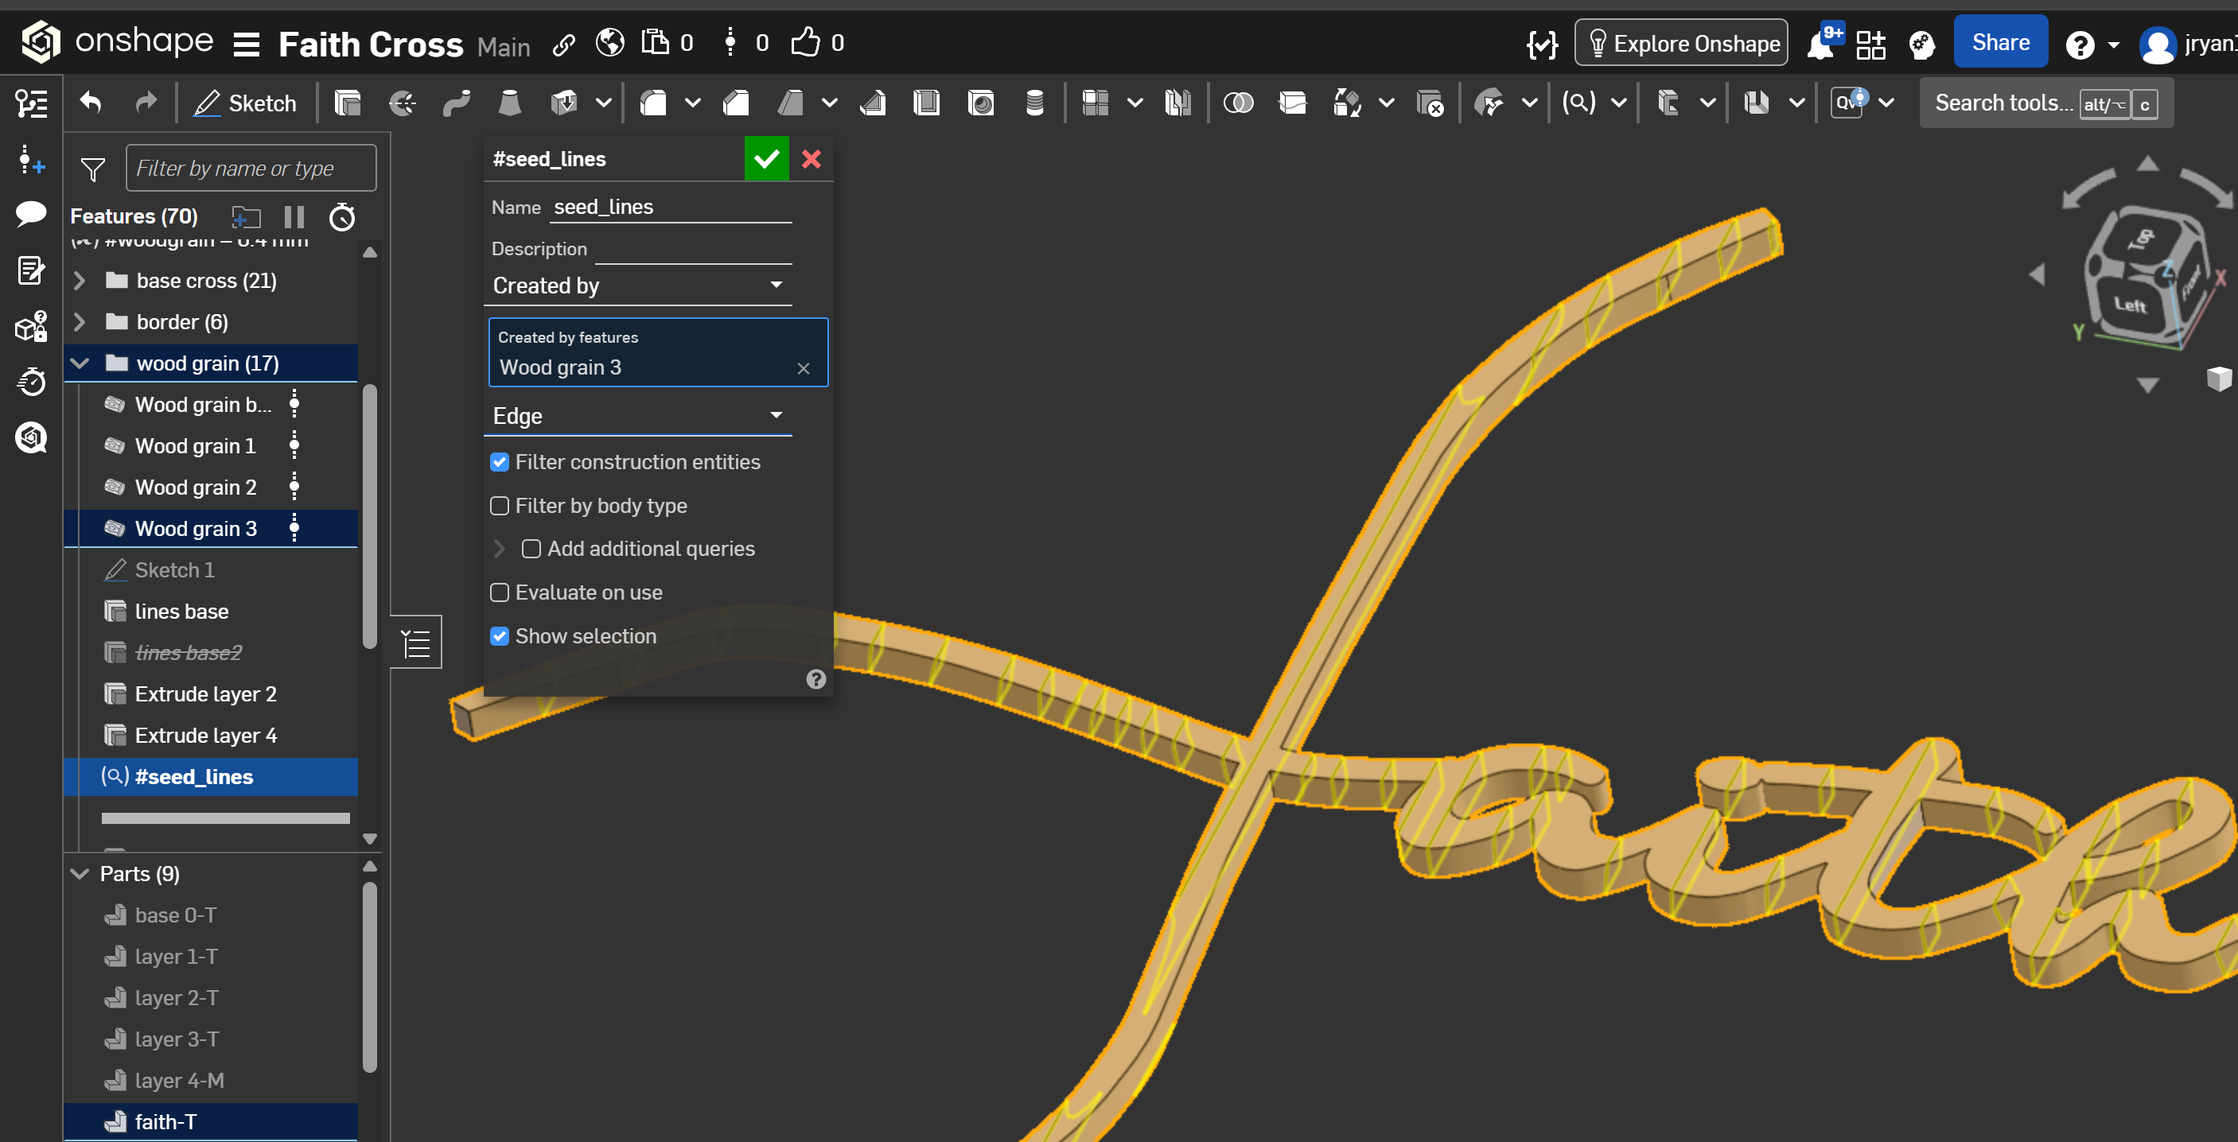Click the Sketch tool button
The width and height of the screenshot is (2238, 1142).
pos(246,103)
